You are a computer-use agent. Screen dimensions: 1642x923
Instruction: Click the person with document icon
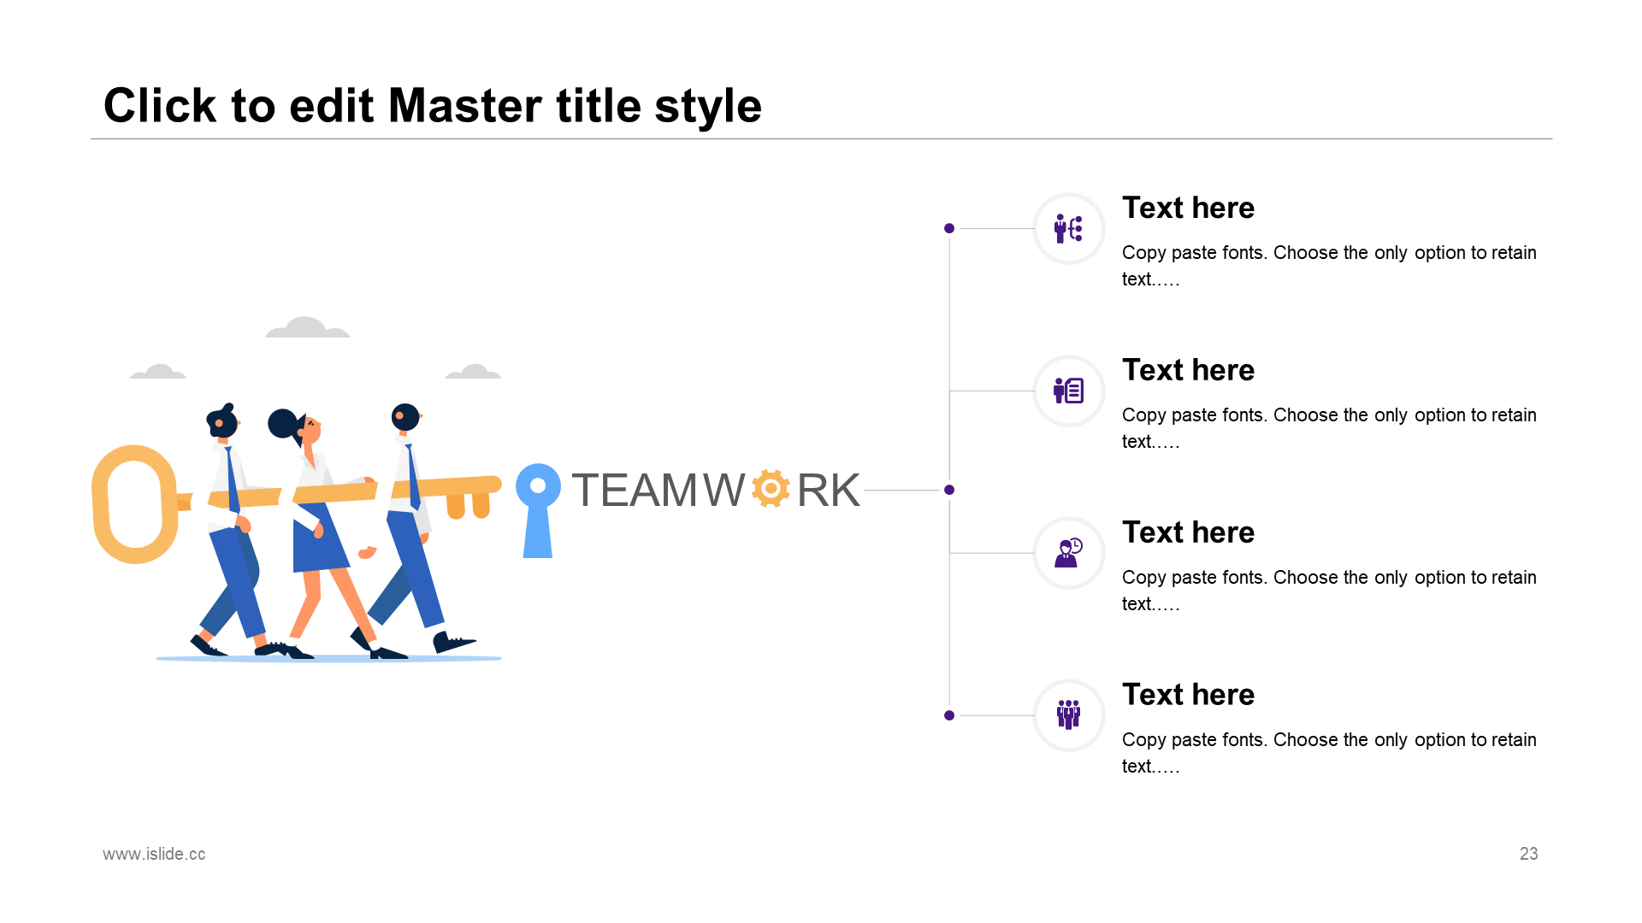coord(1068,391)
